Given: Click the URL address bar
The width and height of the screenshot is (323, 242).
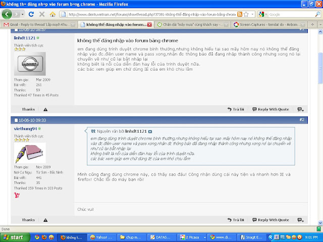Looking at the screenshot, I should point(151,15).
